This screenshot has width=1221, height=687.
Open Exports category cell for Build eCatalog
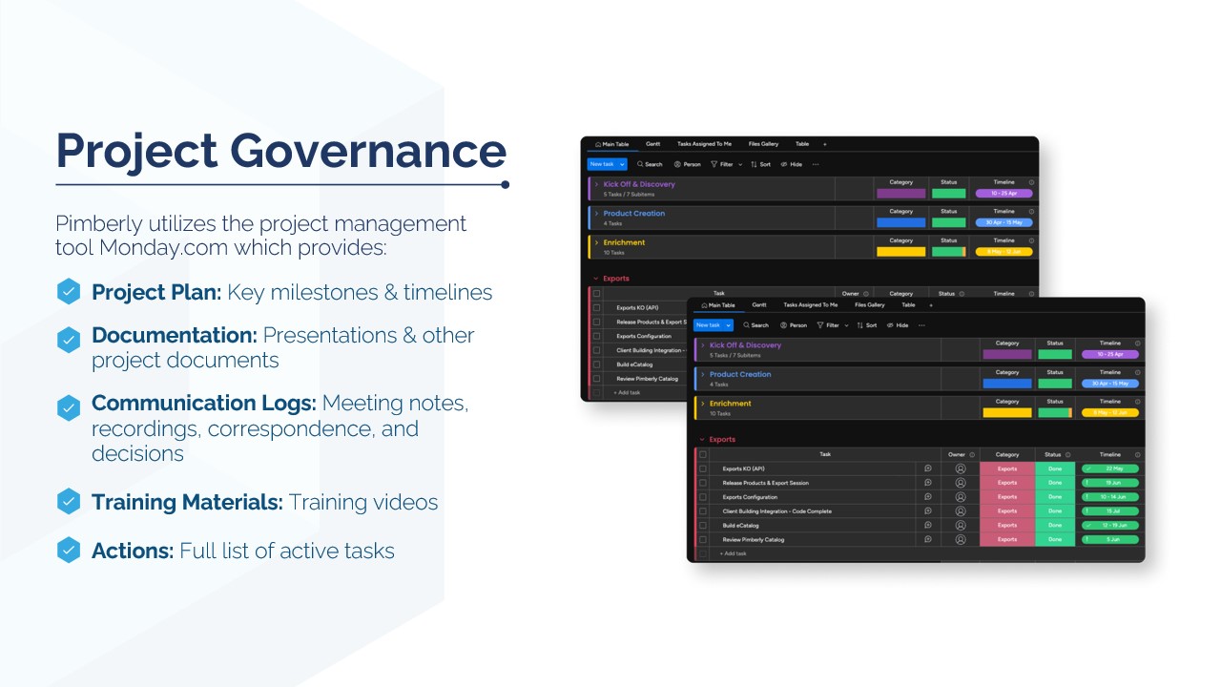[1007, 526]
